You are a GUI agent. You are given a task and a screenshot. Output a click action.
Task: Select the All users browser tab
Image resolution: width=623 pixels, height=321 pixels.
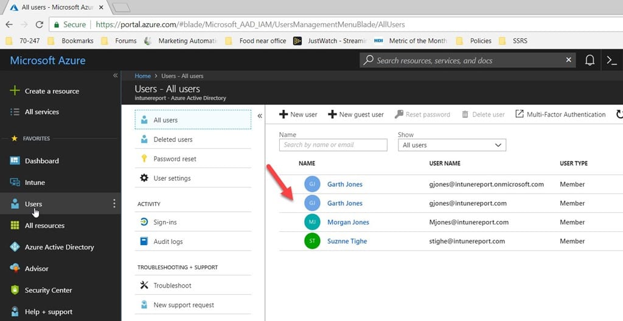pyautogui.click(x=56, y=7)
